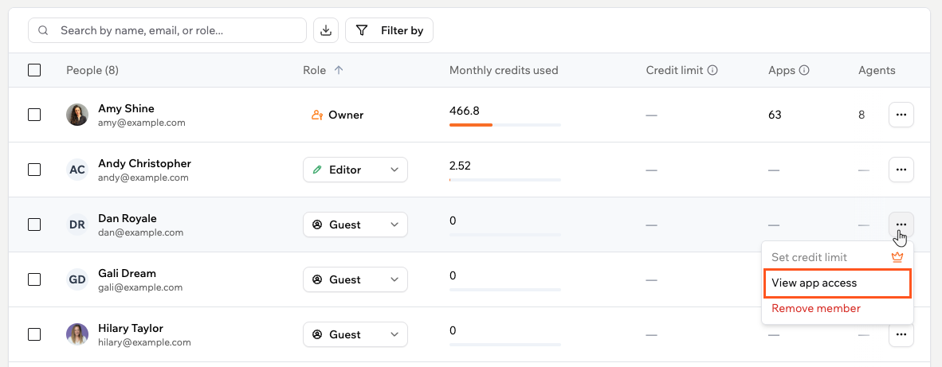Select the checkbox for Amy Shine
942x367 pixels.
pyautogui.click(x=34, y=115)
